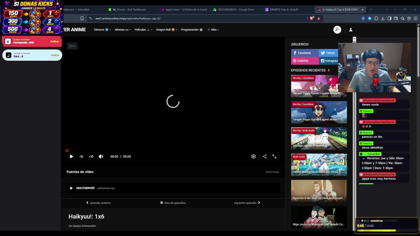Open the Instagram follow button
This screenshot has width=420, height=236.
328,61
